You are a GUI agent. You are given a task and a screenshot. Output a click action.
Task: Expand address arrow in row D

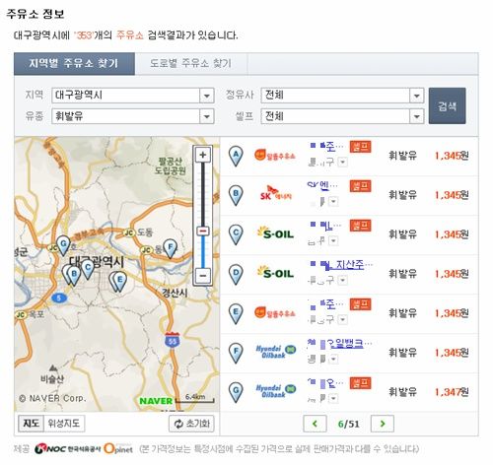point(343,280)
